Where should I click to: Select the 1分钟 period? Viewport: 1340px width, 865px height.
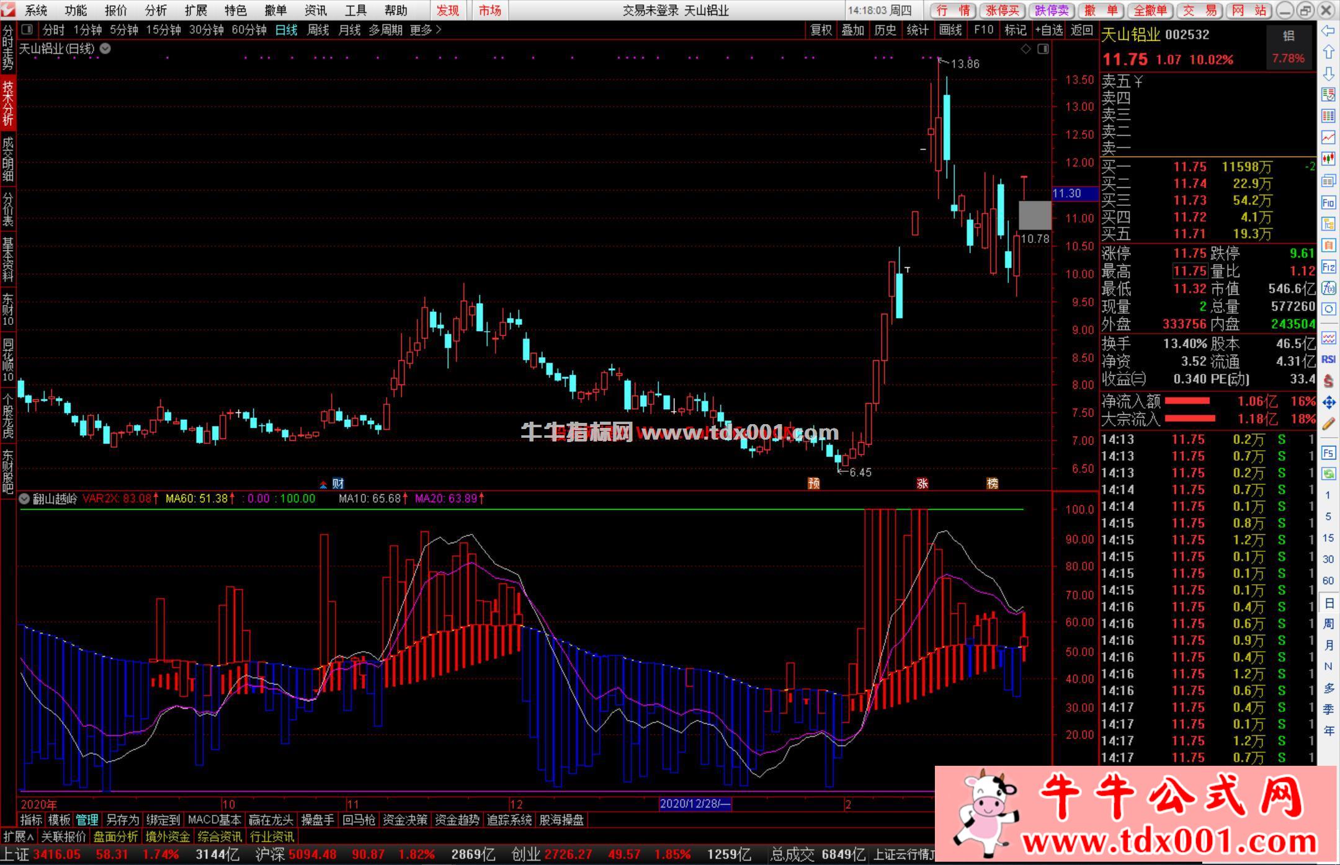tap(87, 30)
